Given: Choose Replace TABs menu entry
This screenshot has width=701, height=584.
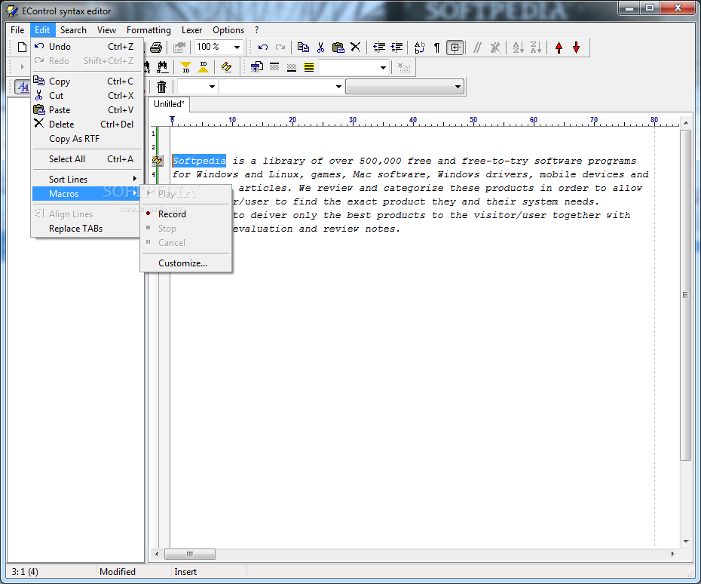Looking at the screenshot, I should (x=86, y=229).
